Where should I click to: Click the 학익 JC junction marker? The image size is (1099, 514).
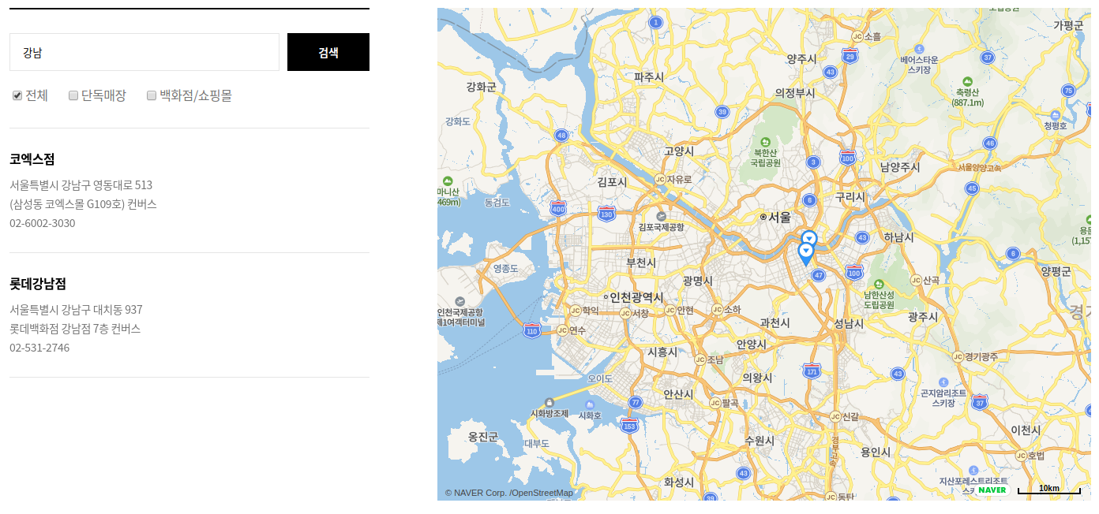coord(575,311)
